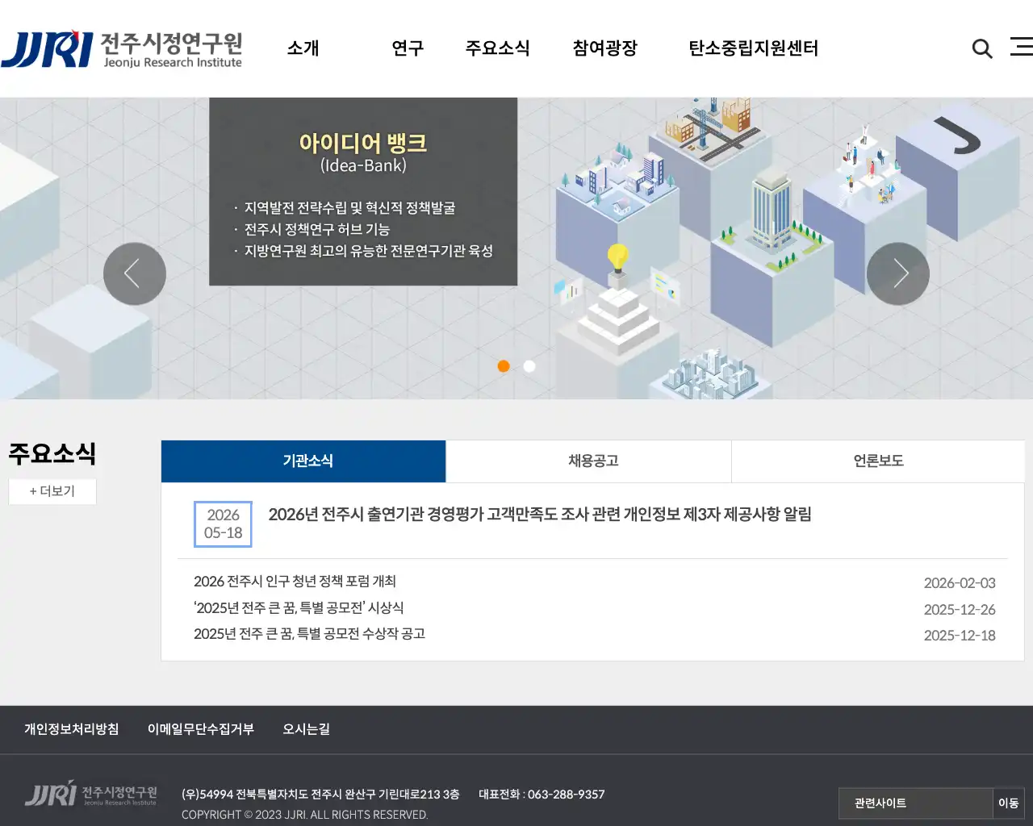Switch to the 기관소식 tab
This screenshot has width=1033, height=826.
pyautogui.click(x=303, y=461)
